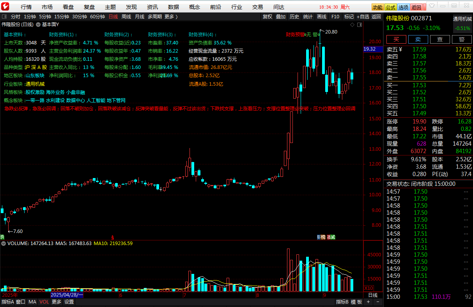The image size is (473, 307).
Task: Switch to 15分钟 period
Action: 62,17
